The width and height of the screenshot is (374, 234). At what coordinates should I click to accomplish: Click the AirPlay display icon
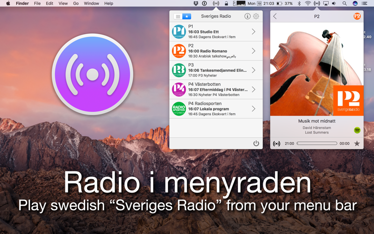pos(325,3)
